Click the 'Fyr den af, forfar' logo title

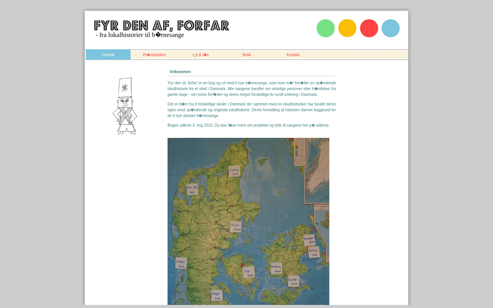click(x=162, y=25)
